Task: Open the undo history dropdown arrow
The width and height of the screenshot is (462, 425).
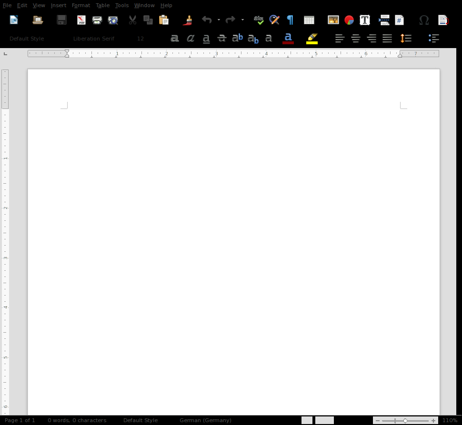Action: coord(219,20)
